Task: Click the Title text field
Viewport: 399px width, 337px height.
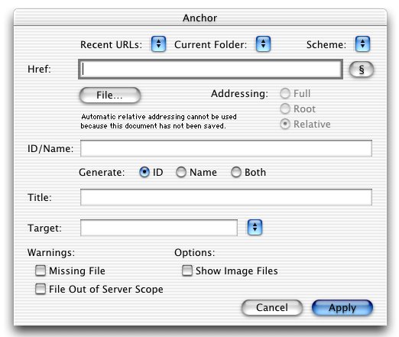Action: pyautogui.click(x=226, y=197)
